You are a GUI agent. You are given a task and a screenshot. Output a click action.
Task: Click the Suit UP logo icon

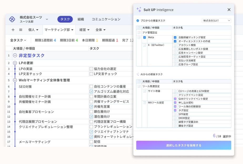click(12, 19)
